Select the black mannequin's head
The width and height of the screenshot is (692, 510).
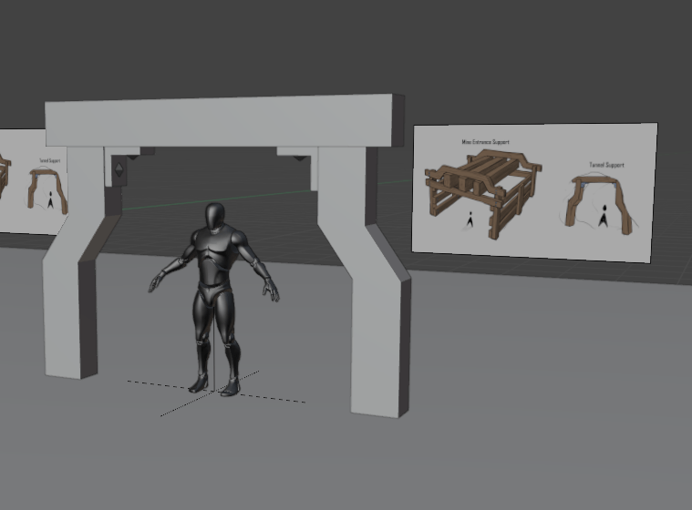(215, 218)
